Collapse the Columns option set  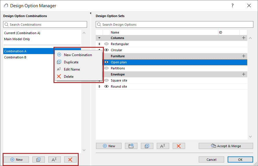[99, 38]
